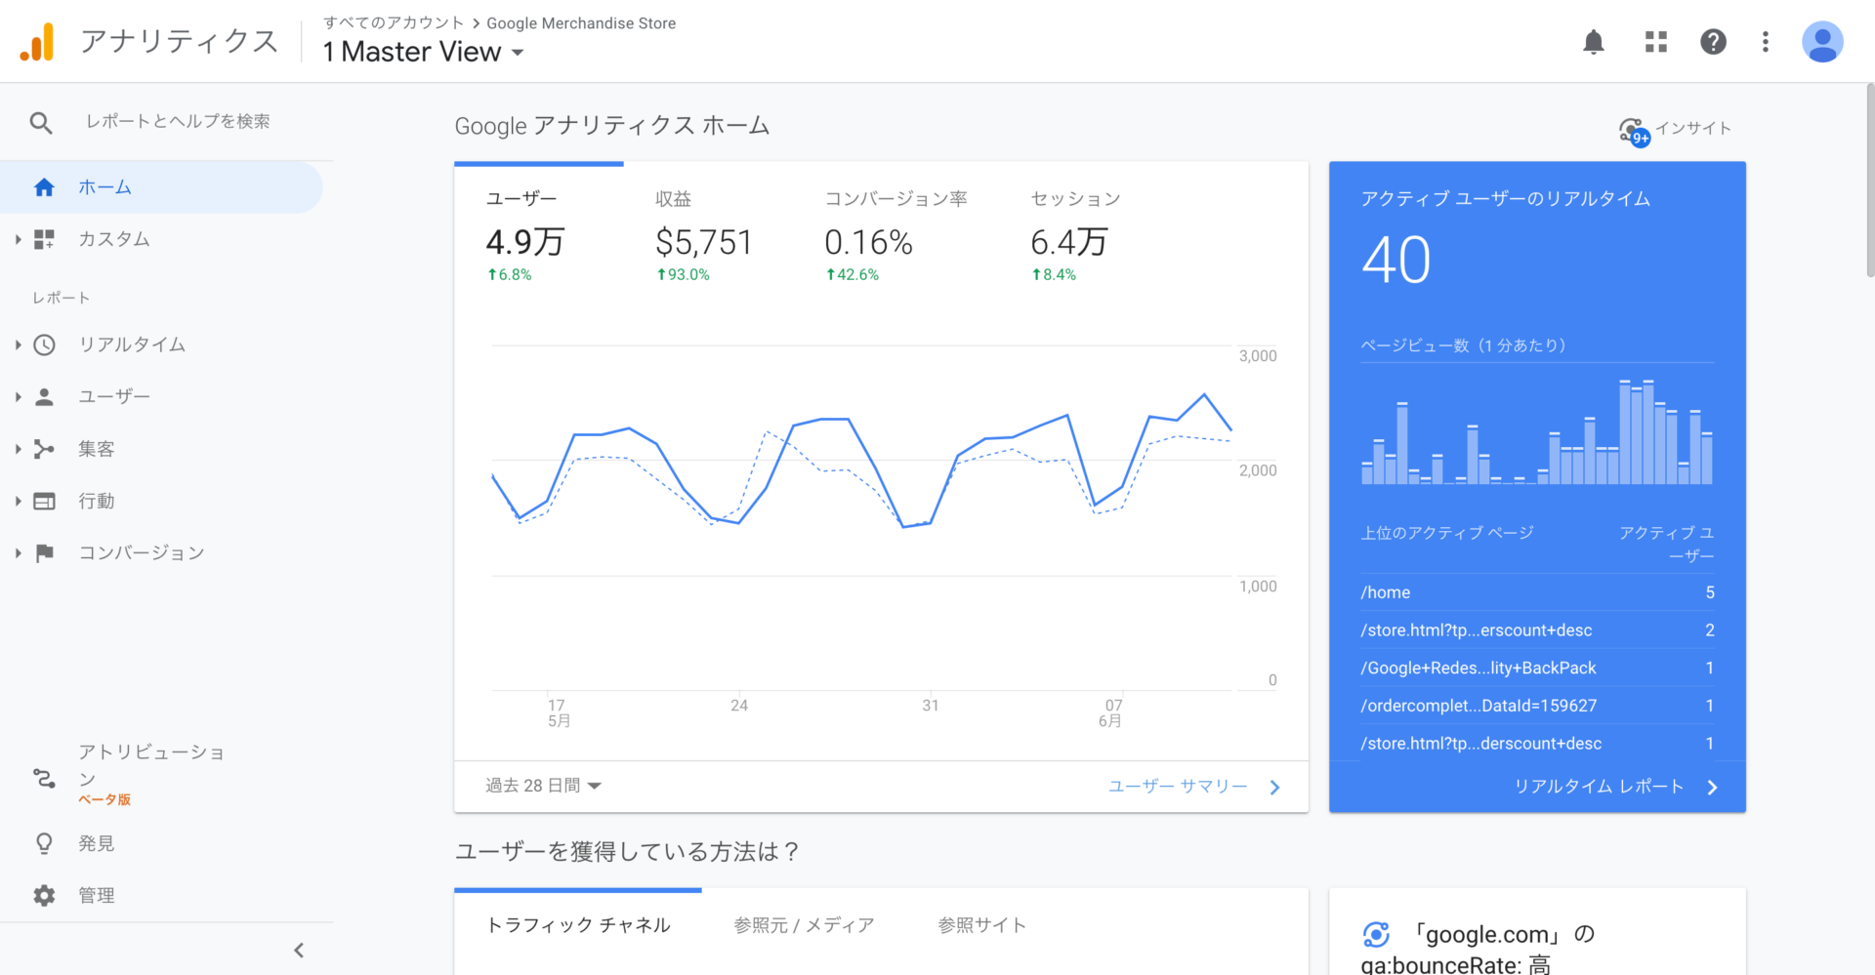The height and width of the screenshot is (975, 1875).
Task: Select the ユーザー metric tab
Action: click(538, 236)
